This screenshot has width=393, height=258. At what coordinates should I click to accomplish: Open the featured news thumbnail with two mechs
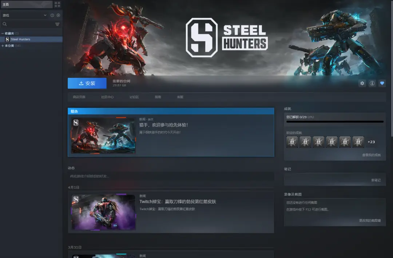(103, 136)
